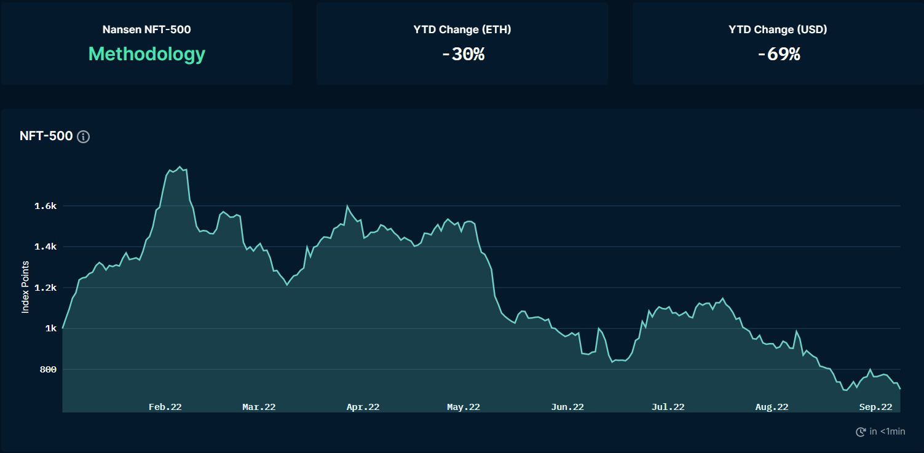Open the Methodology link
Screen dimensions: 924x453
147,54
